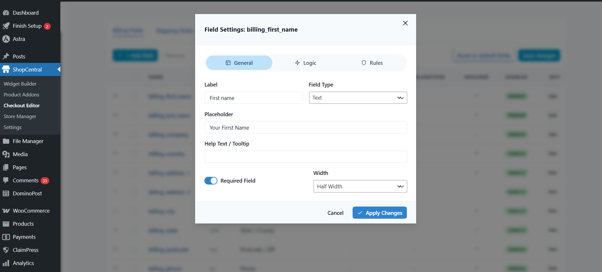Image resolution: width=602 pixels, height=272 pixels.
Task: Click the WooCommerce logo icon
Action: pyautogui.click(x=6, y=211)
